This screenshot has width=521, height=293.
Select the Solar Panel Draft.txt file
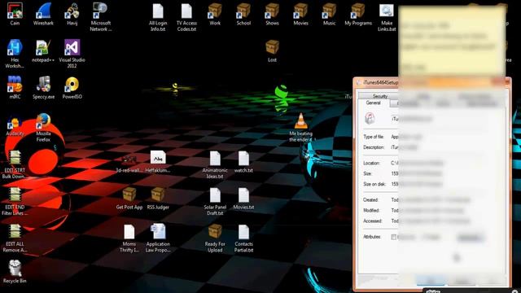point(215,201)
